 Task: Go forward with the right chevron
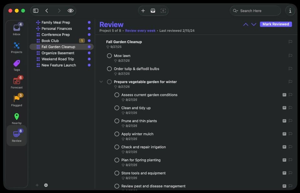click(x=59, y=11)
